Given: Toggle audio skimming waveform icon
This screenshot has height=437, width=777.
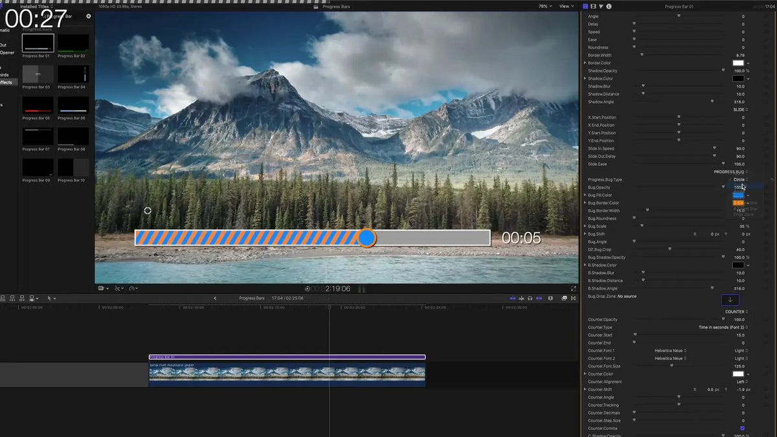Looking at the screenshot, I should pyautogui.click(x=521, y=298).
